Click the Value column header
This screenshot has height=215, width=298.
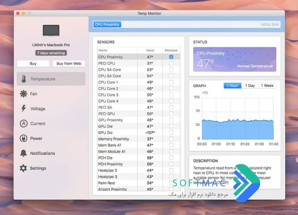pos(150,50)
